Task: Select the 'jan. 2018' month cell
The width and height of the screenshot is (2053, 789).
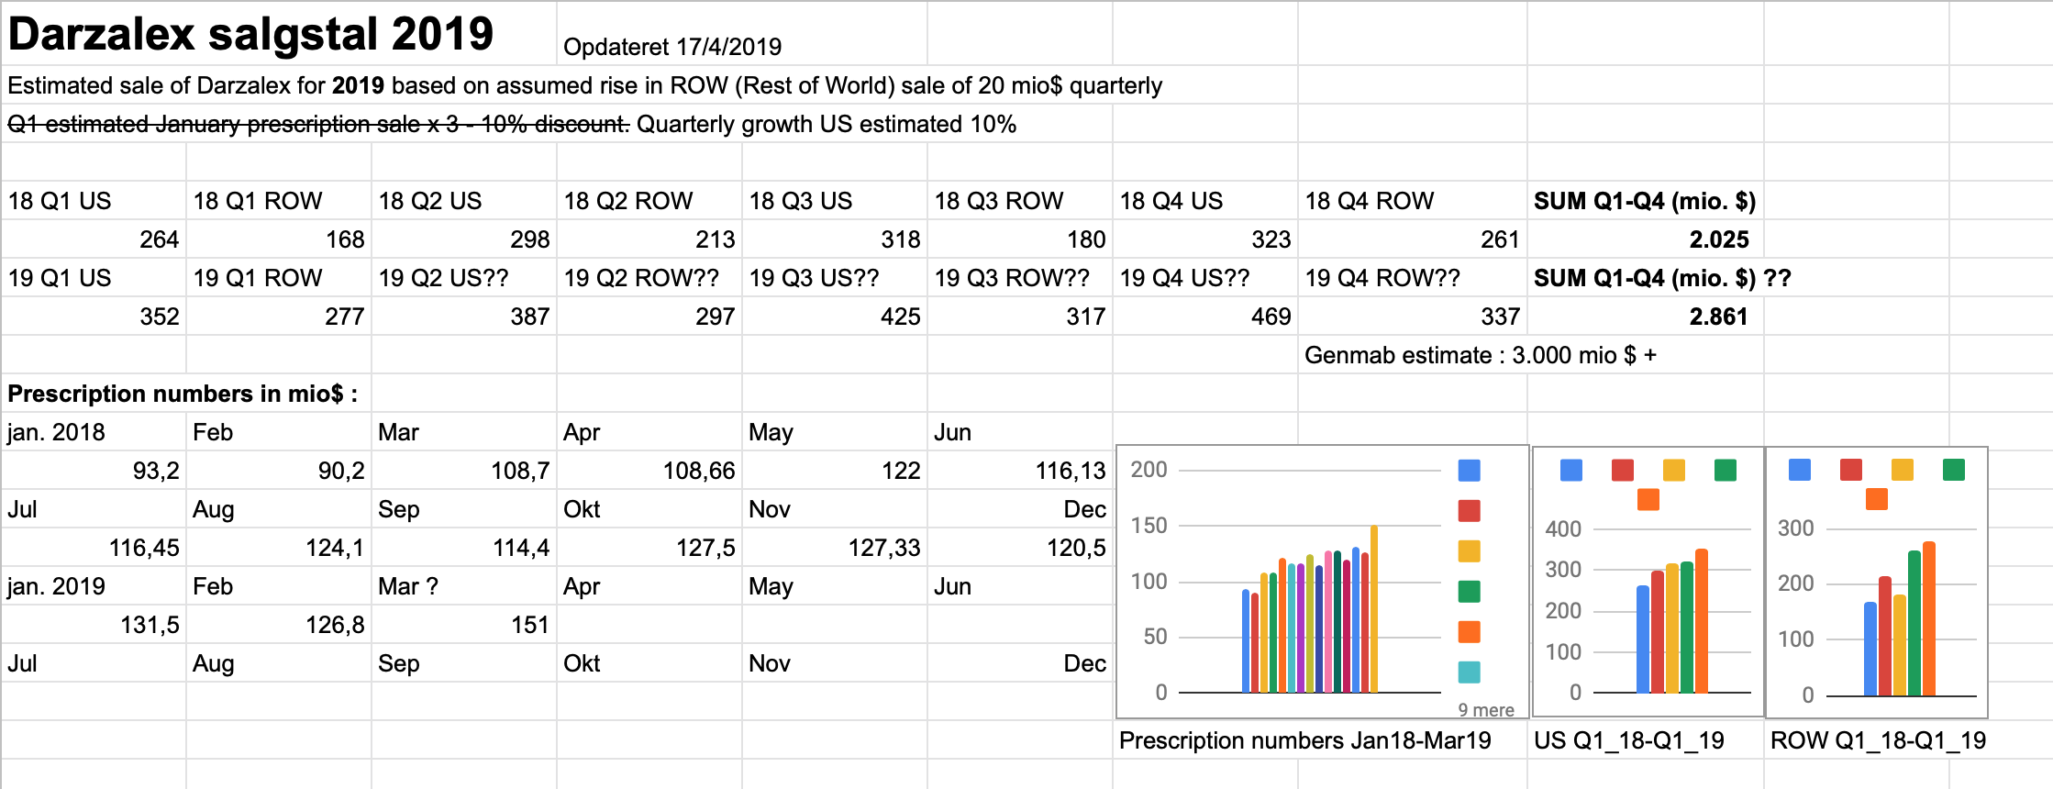Action: point(94,432)
